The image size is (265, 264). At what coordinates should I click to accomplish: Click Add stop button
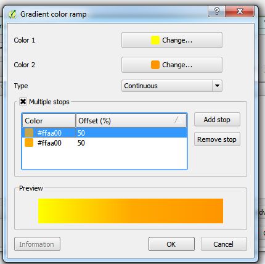[x=217, y=120]
